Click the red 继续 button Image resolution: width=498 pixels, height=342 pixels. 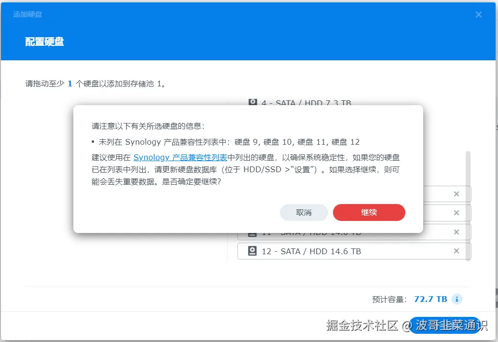click(x=369, y=212)
